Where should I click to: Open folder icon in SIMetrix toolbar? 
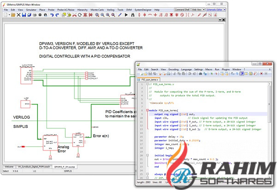tap(13, 15)
